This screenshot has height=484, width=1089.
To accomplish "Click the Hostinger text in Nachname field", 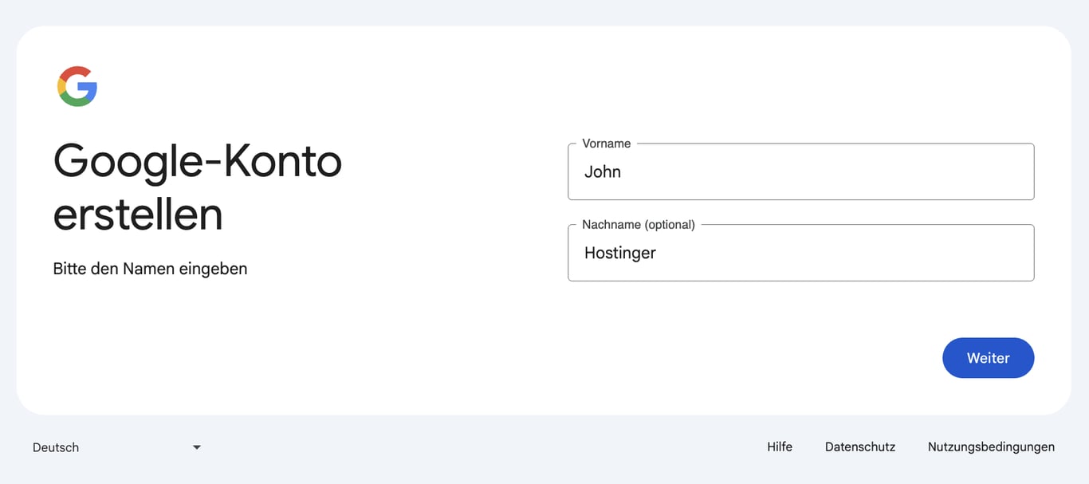I will pyautogui.click(x=619, y=253).
